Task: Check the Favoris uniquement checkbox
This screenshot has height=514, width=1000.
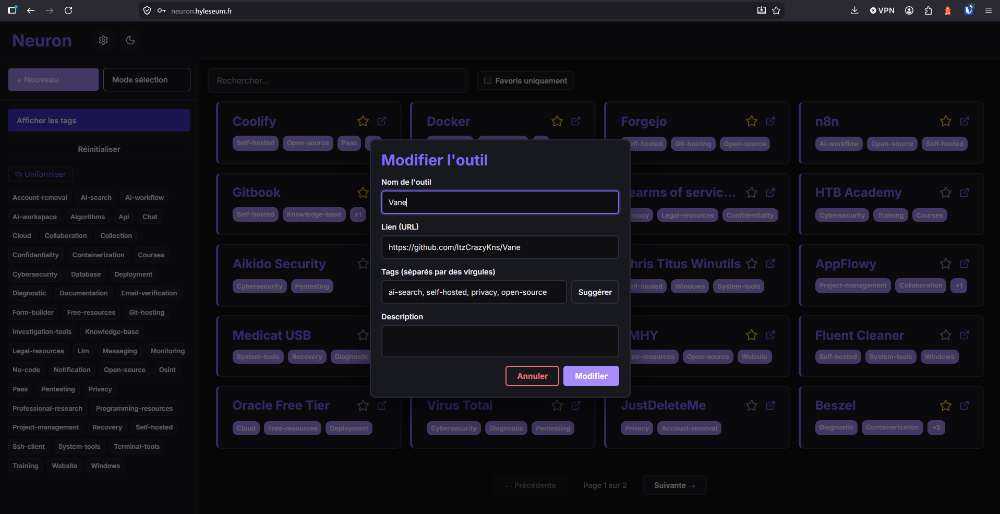Action: click(488, 80)
